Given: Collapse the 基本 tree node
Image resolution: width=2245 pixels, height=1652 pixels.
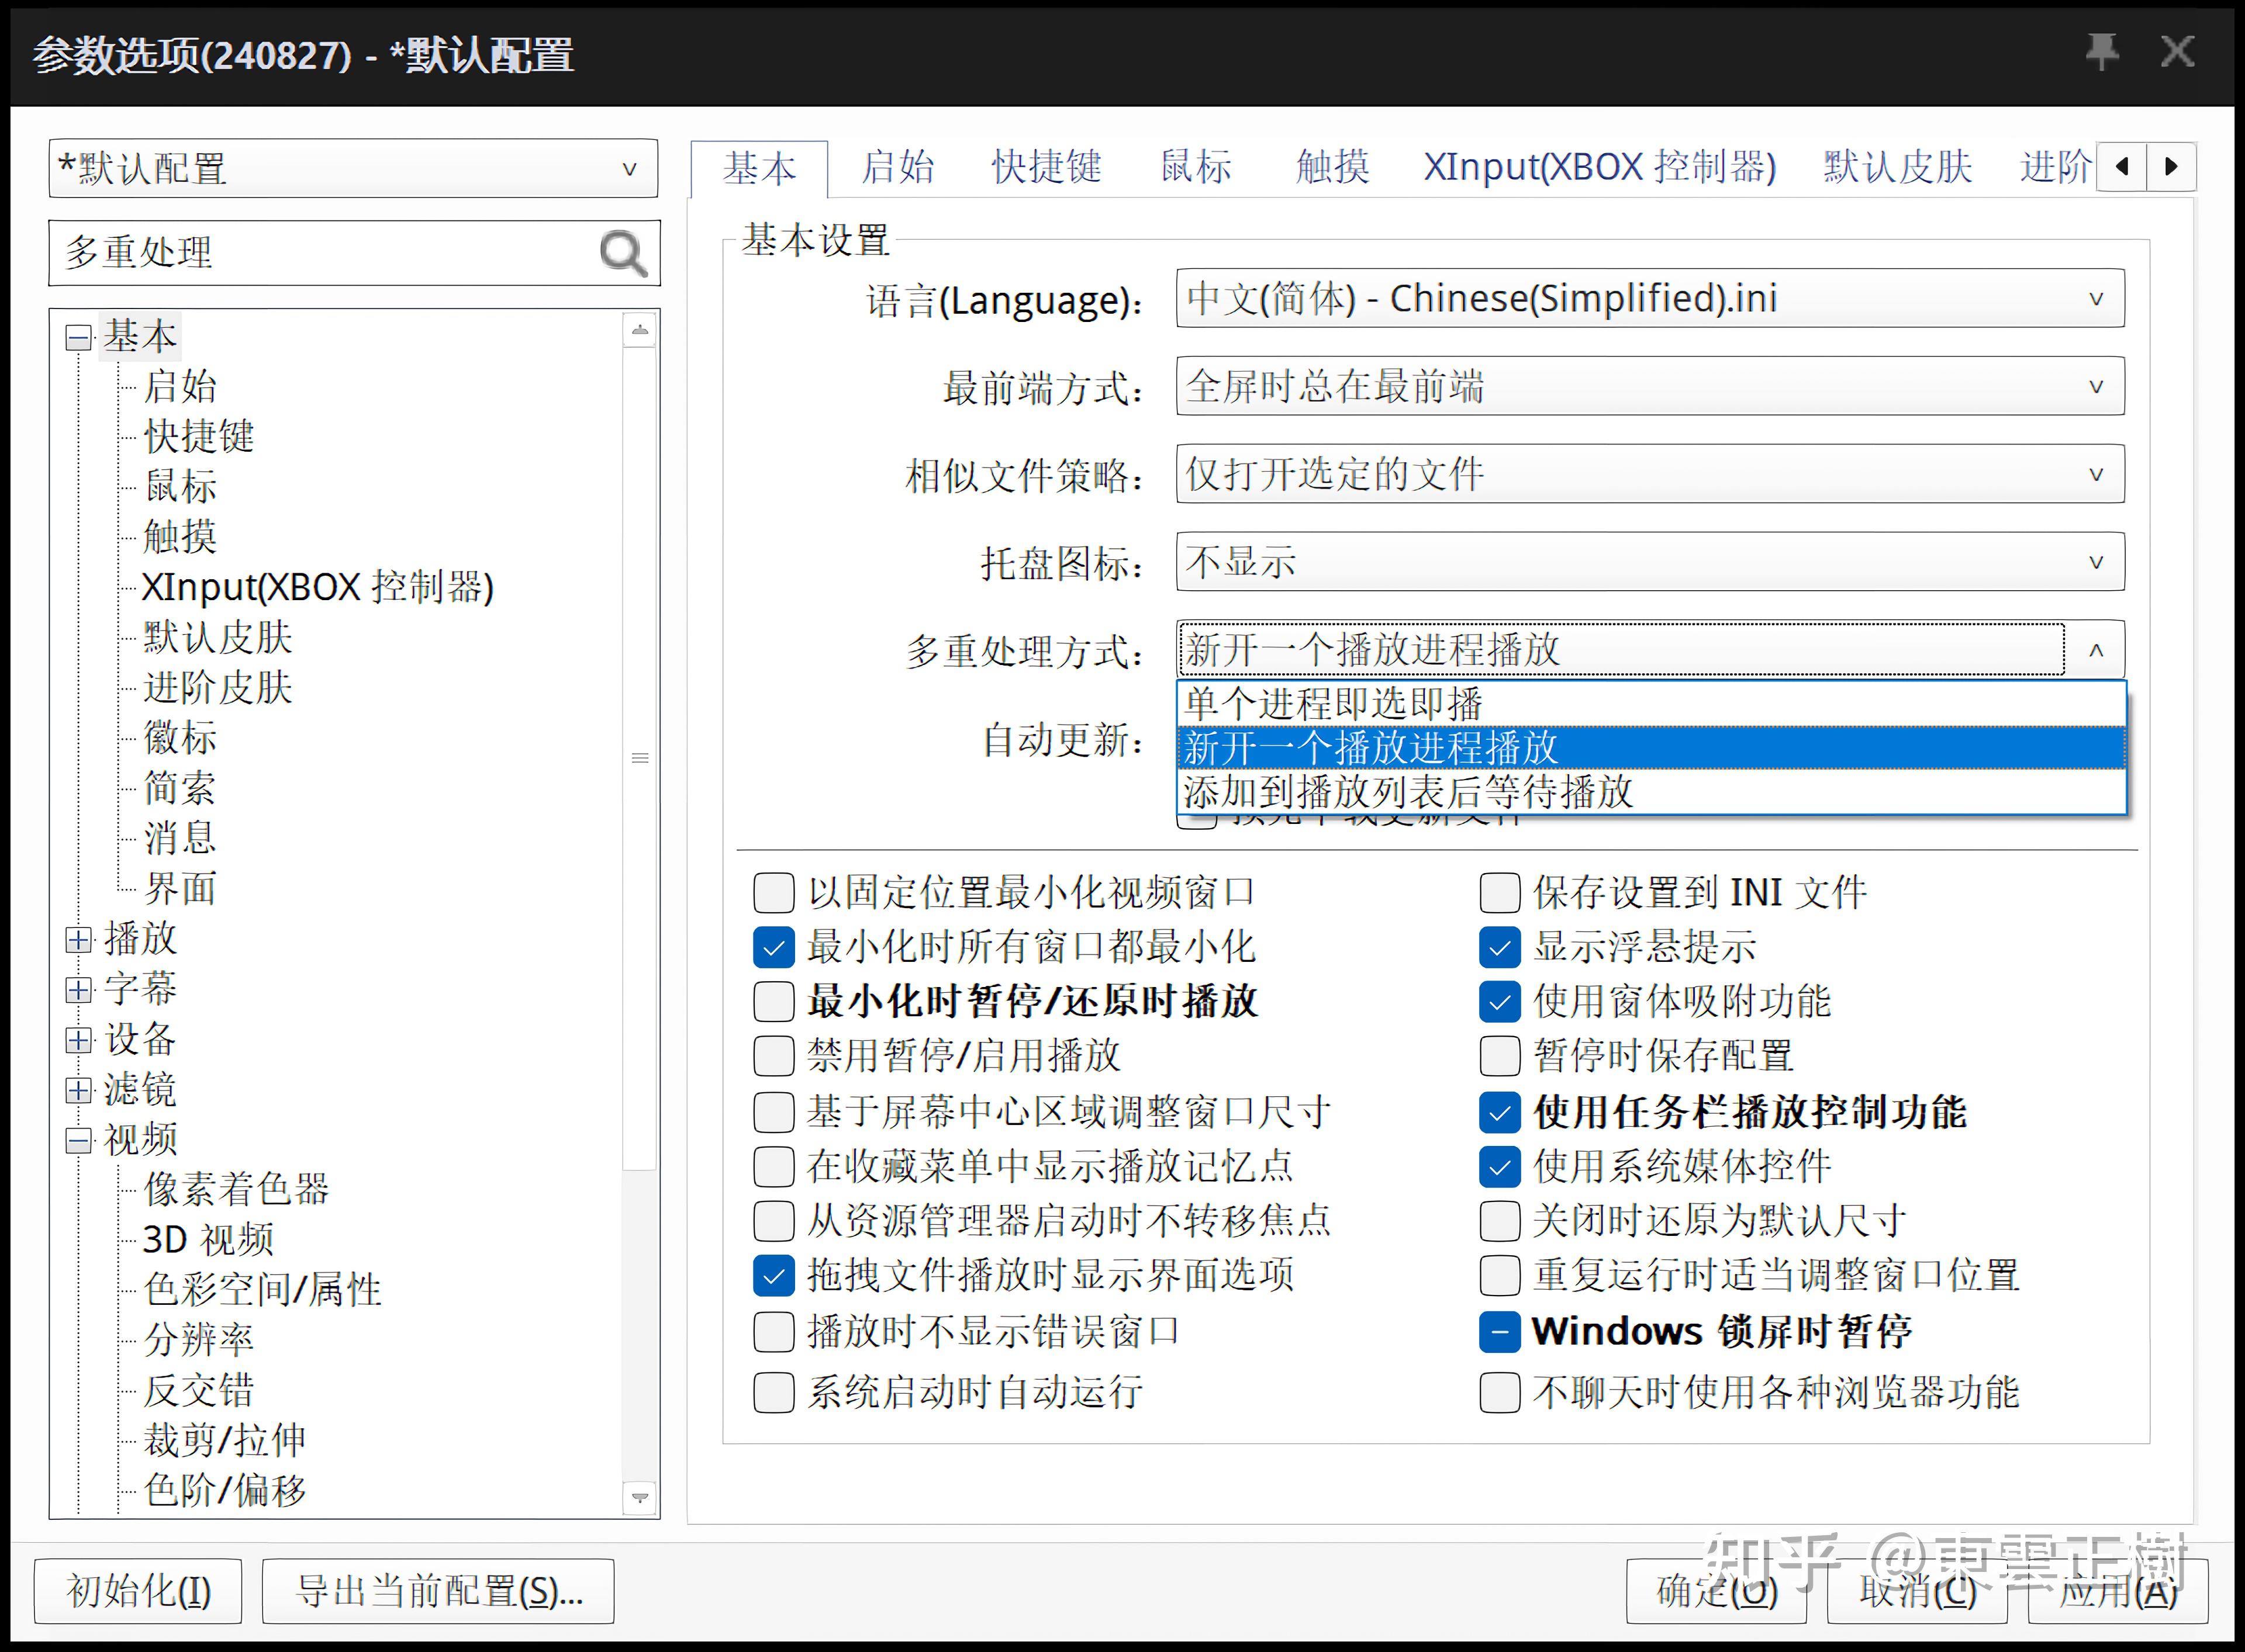Looking at the screenshot, I should point(78,338).
